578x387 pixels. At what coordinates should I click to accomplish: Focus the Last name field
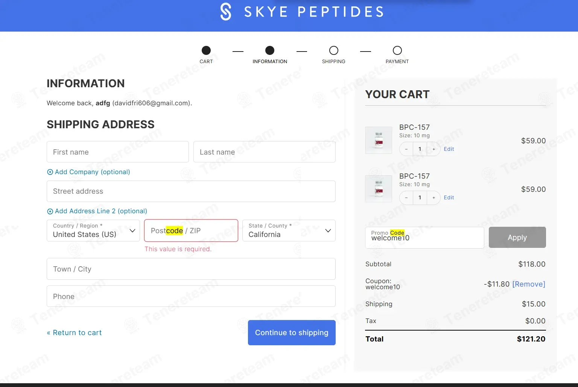tap(265, 152)
